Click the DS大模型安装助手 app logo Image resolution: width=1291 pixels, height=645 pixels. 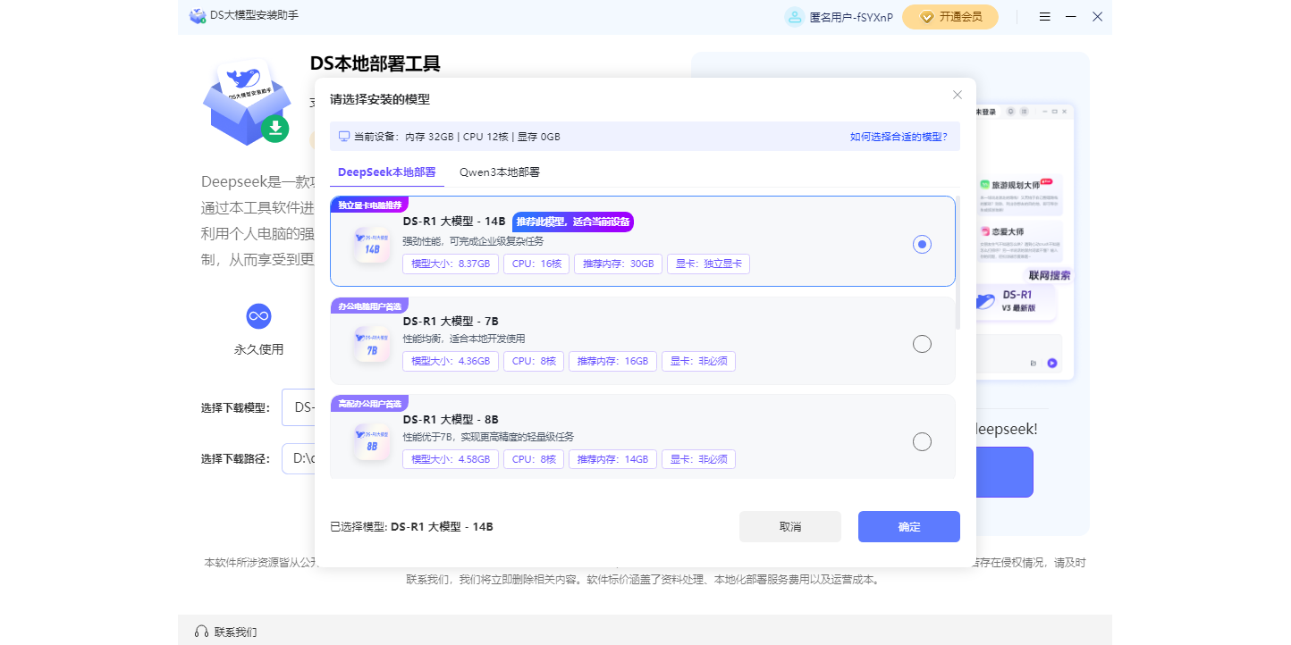tap(197, 16)
